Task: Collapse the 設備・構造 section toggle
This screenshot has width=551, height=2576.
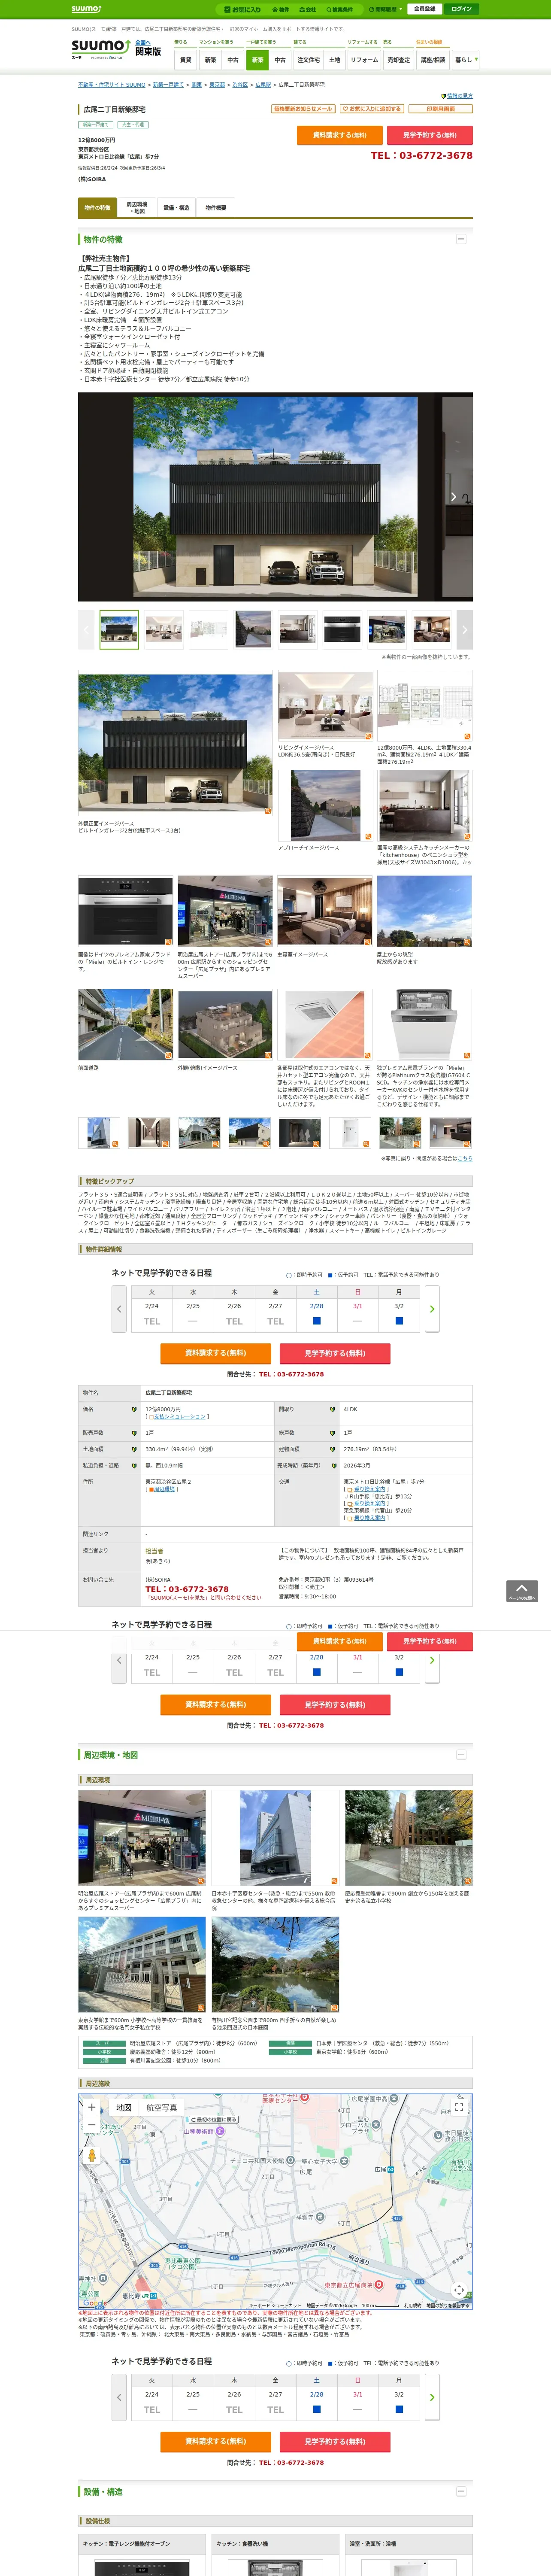Action: point(461,2491)
